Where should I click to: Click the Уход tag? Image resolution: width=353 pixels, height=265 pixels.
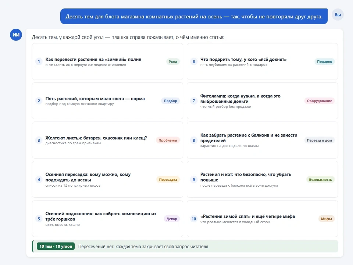173,61
